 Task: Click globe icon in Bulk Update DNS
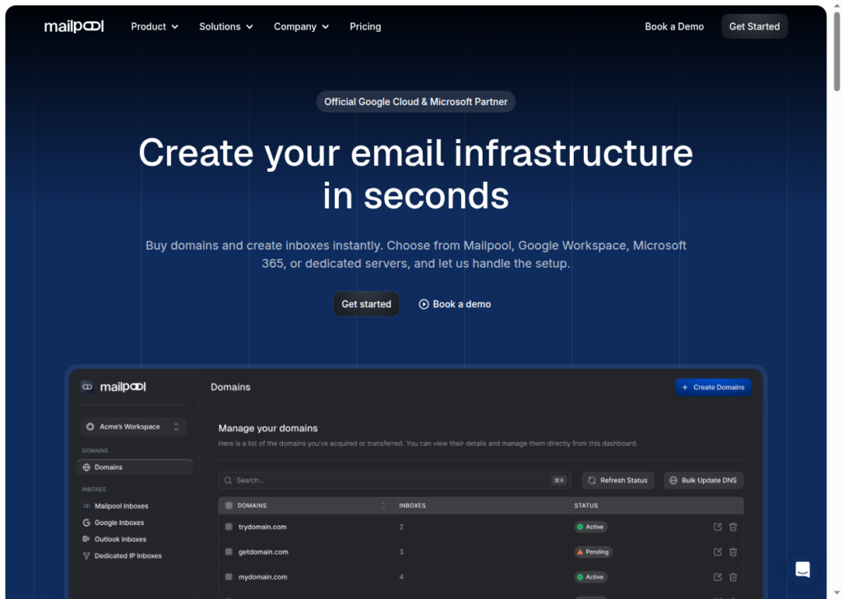point(673,481)
